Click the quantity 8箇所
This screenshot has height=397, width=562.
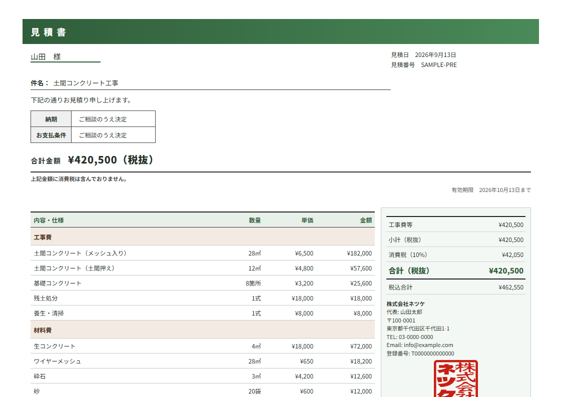[x=253, y=283]
